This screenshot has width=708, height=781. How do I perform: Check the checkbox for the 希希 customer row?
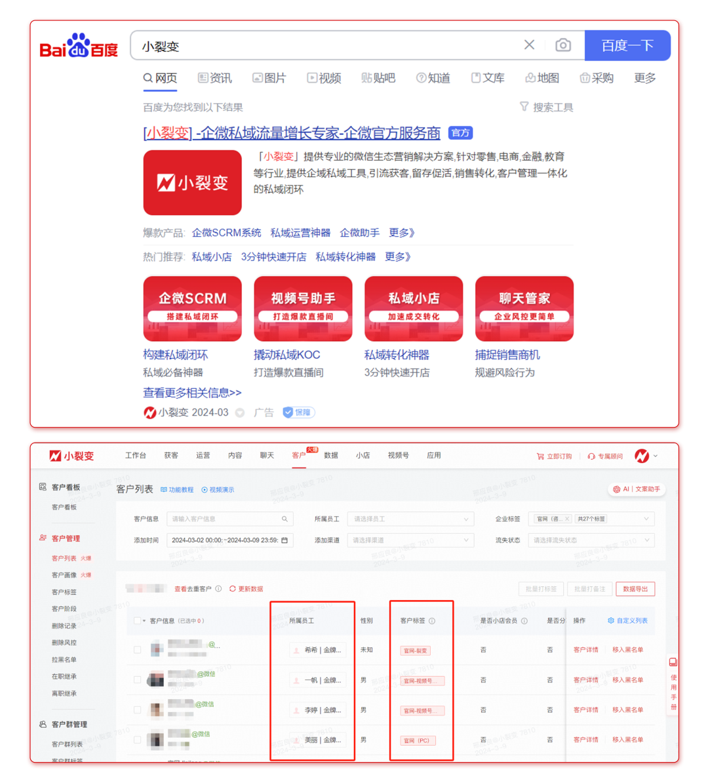coord(137,650)
